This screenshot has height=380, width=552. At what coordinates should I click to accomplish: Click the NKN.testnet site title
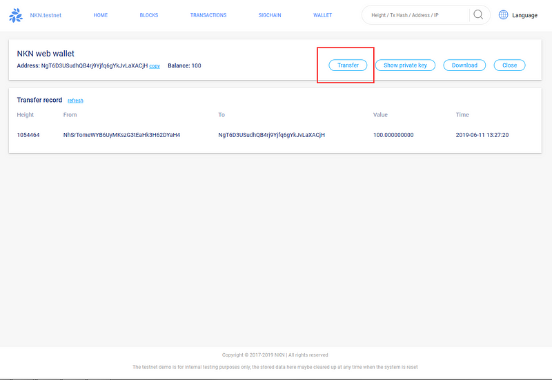[46, 15]
